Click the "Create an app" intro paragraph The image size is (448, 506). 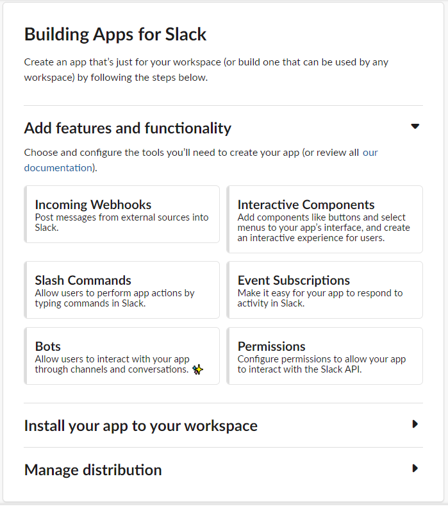pyautogui.click(x=206, y=70)
